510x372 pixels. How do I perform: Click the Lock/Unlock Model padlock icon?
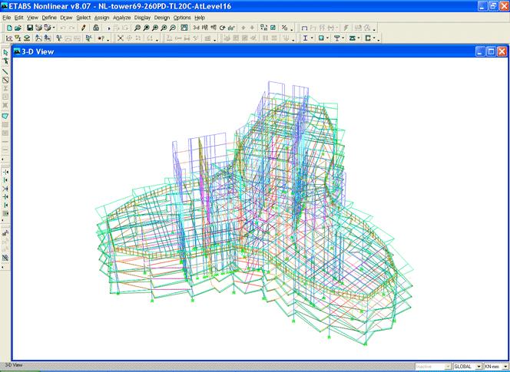[x=95, y=28]
